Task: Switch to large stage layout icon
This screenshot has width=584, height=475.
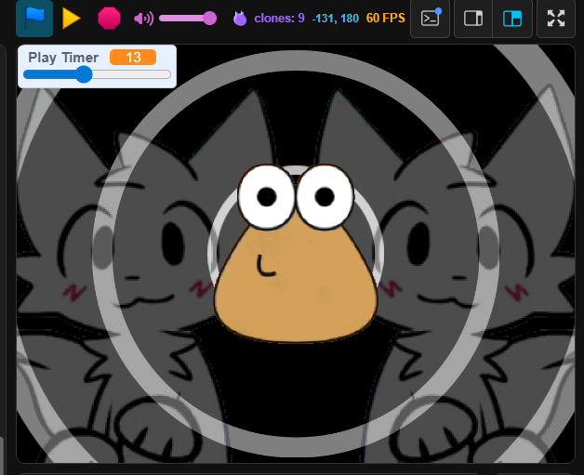Action: point(512,19)
